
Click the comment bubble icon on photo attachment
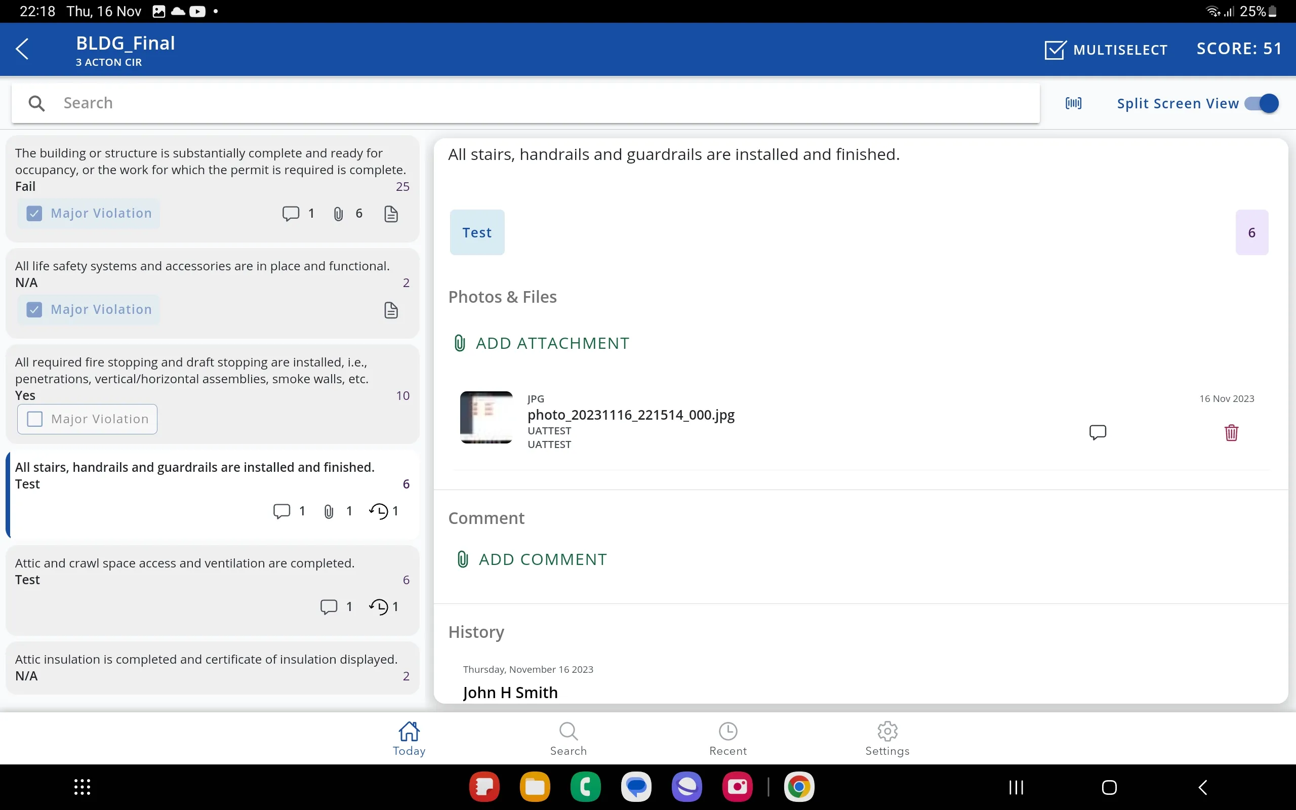point(1098,431)
